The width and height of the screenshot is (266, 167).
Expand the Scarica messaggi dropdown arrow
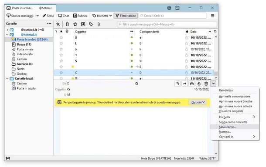pos(38,16)
